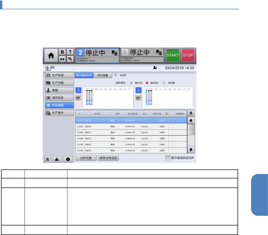This screenshot has width=268, height=235.
Task: Click the 元件交换 button
Action: pos(86,158)
